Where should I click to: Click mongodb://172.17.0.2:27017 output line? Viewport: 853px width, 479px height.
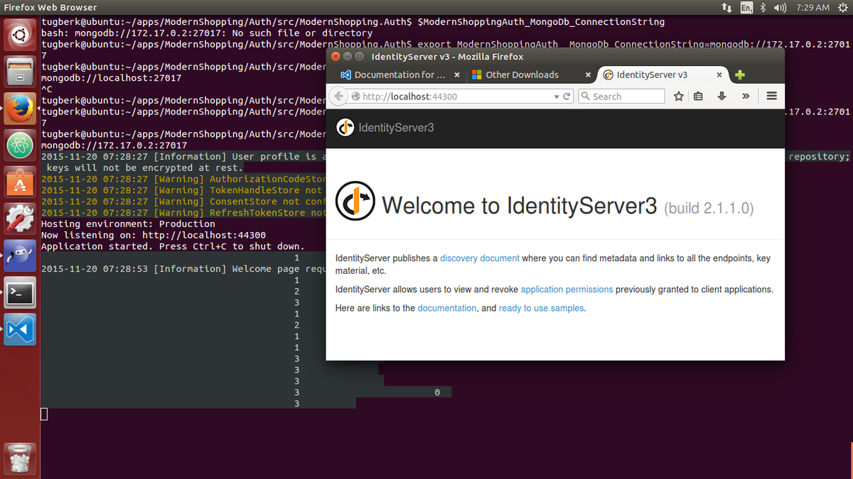tap(114, 145)
